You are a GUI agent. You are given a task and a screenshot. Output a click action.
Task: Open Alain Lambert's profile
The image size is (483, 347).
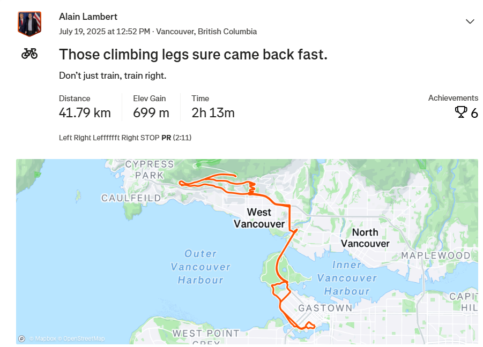88,17
